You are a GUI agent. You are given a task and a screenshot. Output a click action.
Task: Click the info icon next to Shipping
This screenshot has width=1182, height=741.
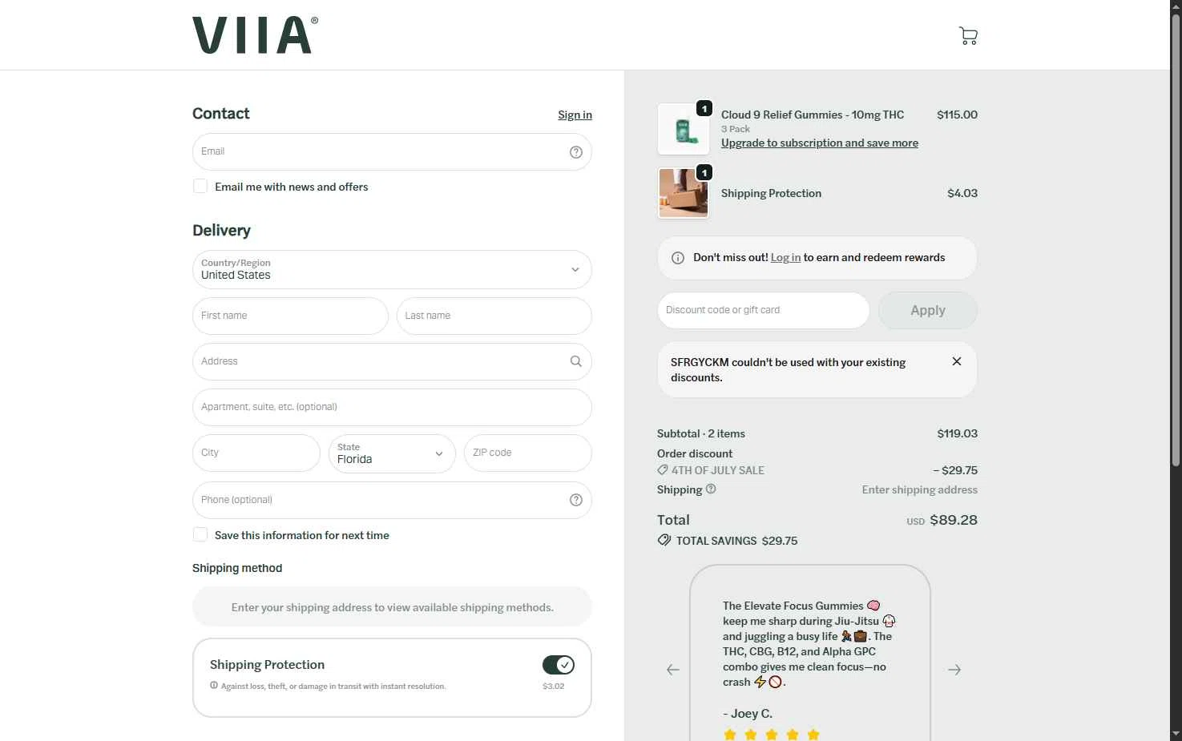(711, 489)
